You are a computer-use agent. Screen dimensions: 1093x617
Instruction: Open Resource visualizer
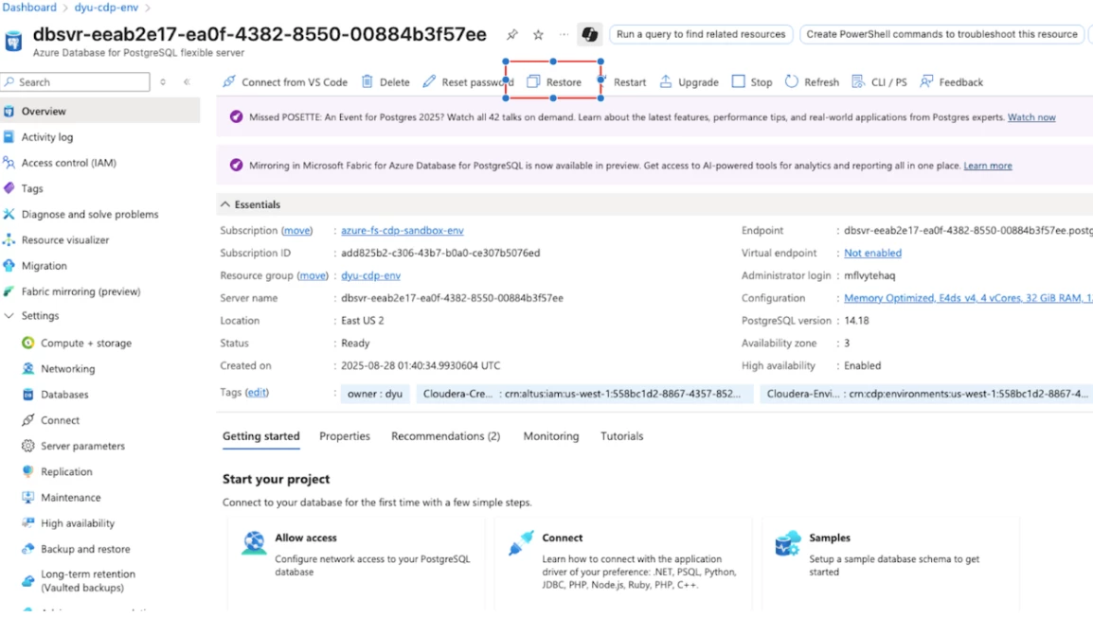coord(64,240)
